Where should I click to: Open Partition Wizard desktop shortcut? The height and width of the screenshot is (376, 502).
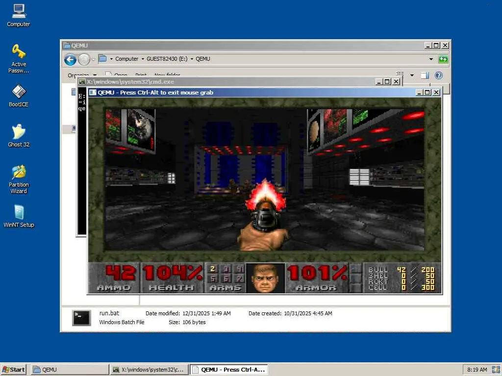pos(19,179)
